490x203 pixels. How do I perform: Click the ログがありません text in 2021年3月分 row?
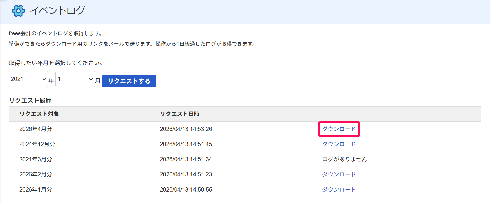(x=345, y=159)
